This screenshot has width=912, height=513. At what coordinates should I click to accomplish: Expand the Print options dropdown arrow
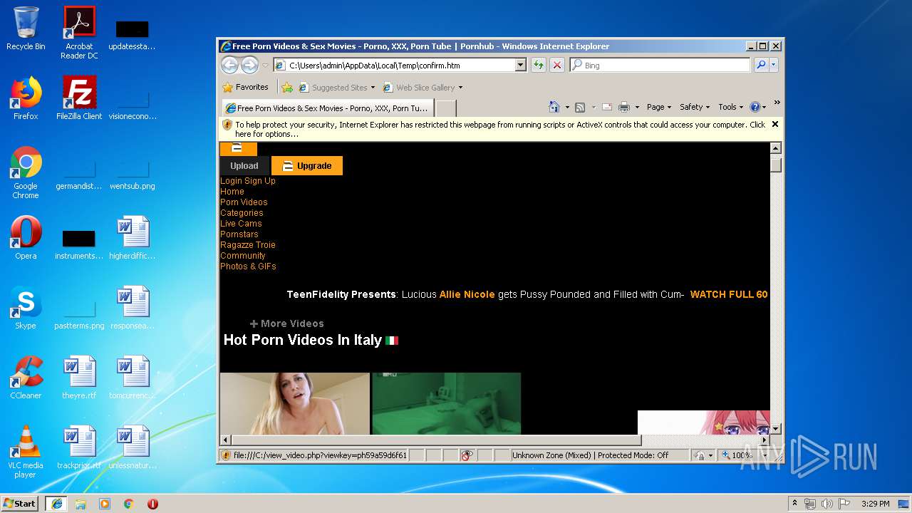[x=637, y=108]
